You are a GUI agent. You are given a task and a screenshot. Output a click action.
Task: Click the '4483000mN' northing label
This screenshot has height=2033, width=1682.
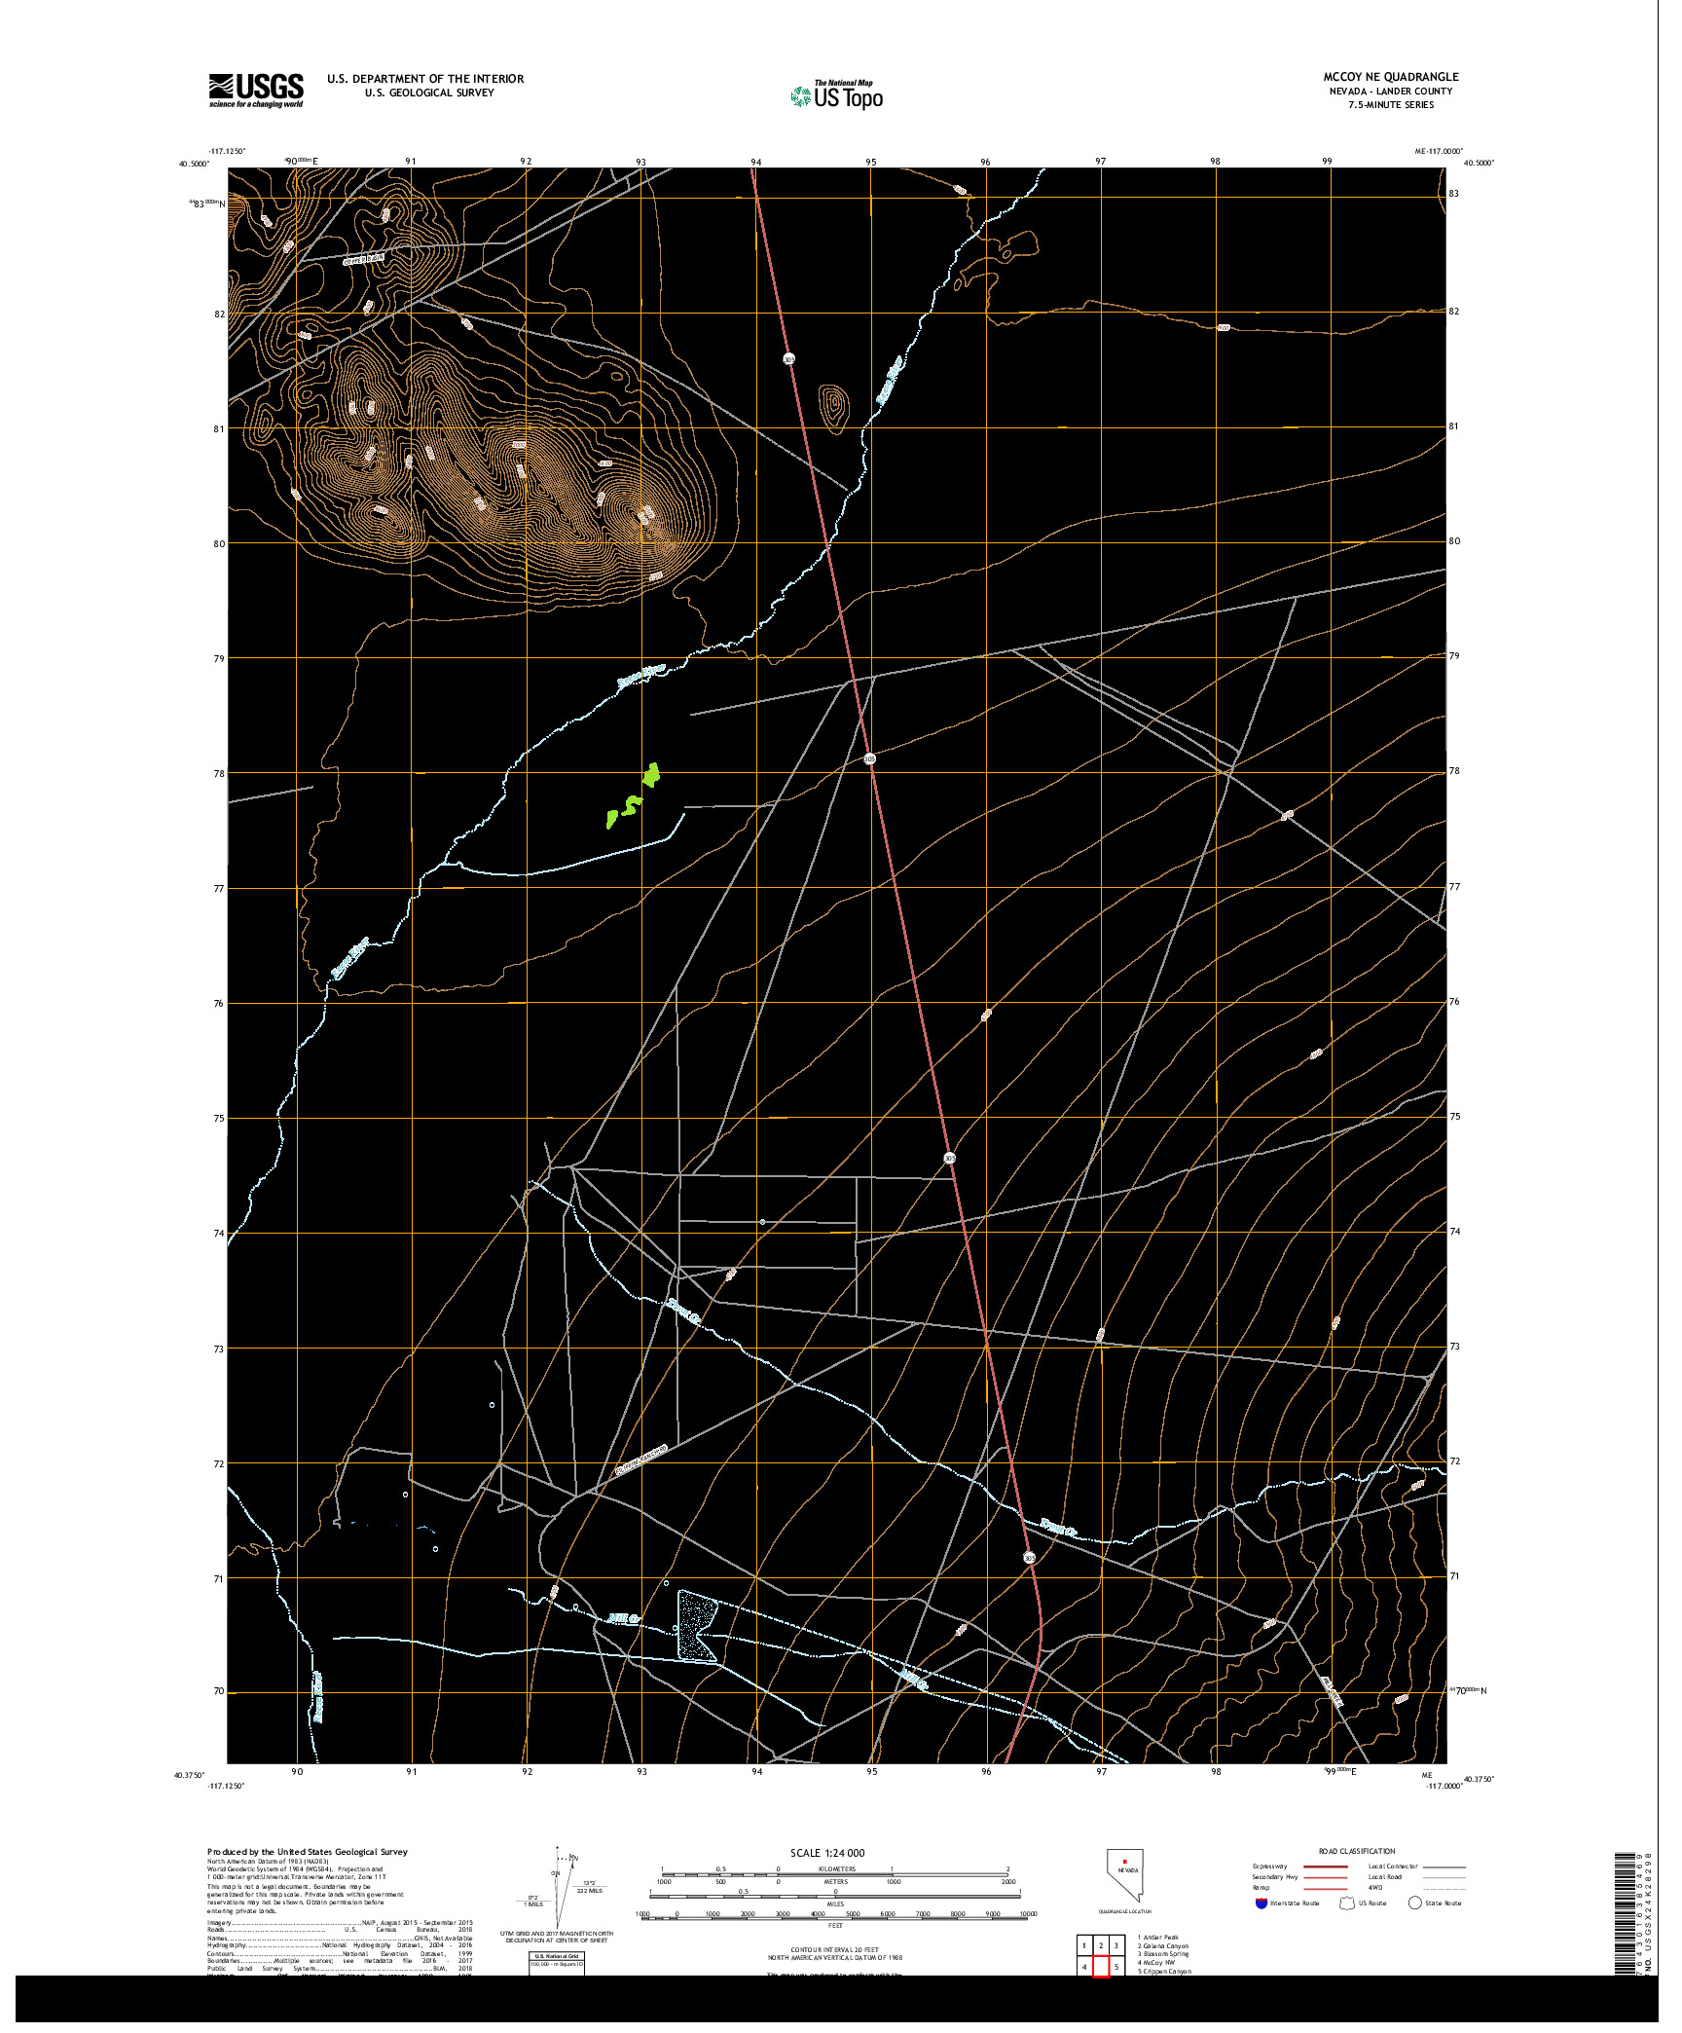coord(206,203)
